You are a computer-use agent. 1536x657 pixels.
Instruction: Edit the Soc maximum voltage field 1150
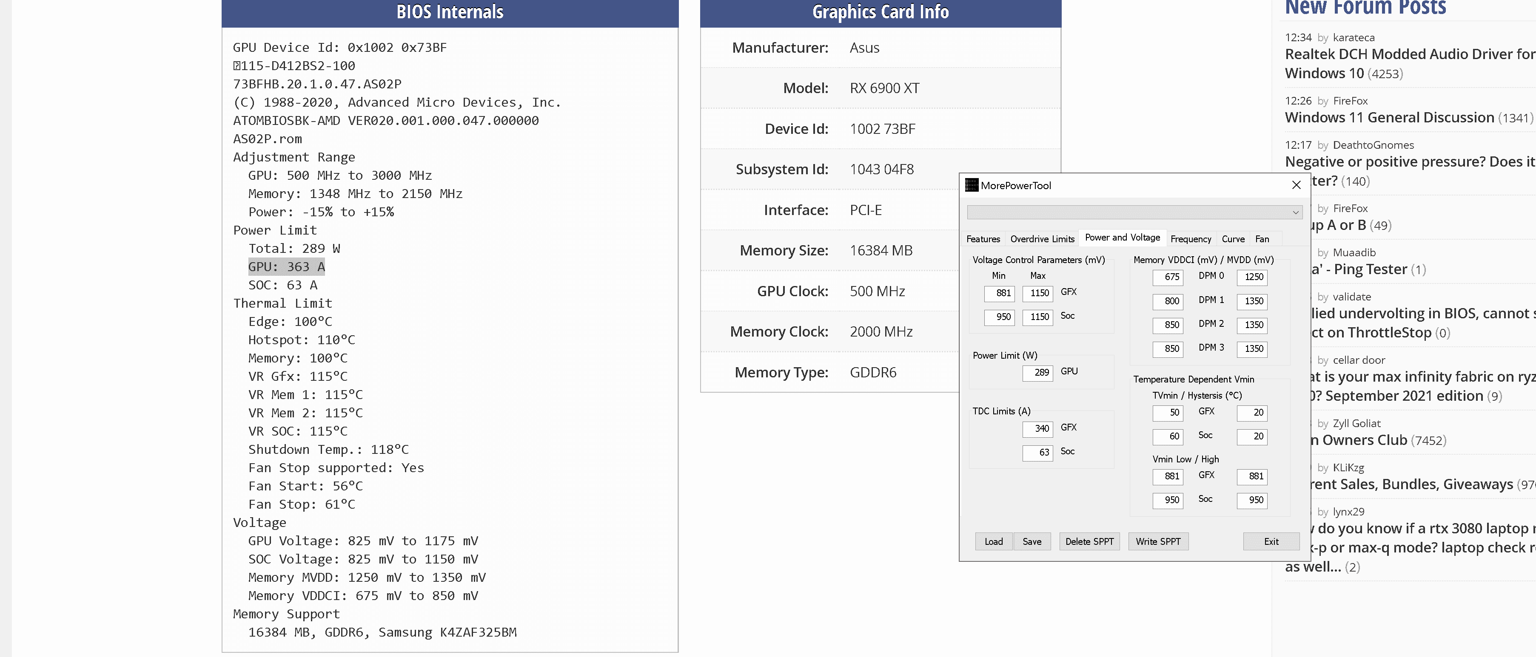click(1037, 317)
